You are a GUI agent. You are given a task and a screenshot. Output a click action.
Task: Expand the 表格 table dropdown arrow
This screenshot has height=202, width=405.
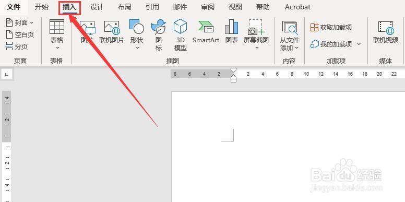[x=57, y=48]
